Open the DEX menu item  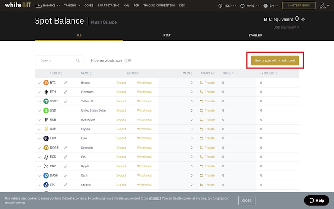[x=182, y=6]
